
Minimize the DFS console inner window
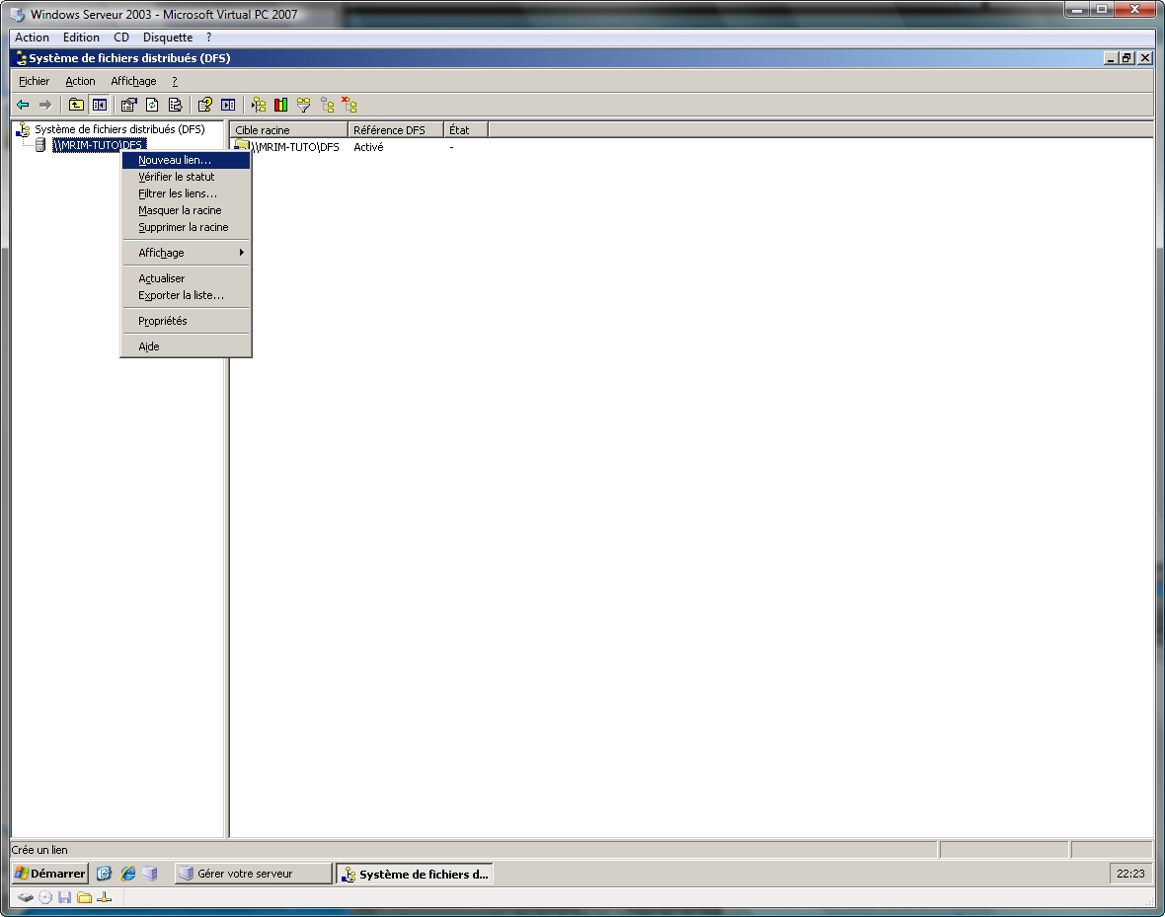point(1112,58)
